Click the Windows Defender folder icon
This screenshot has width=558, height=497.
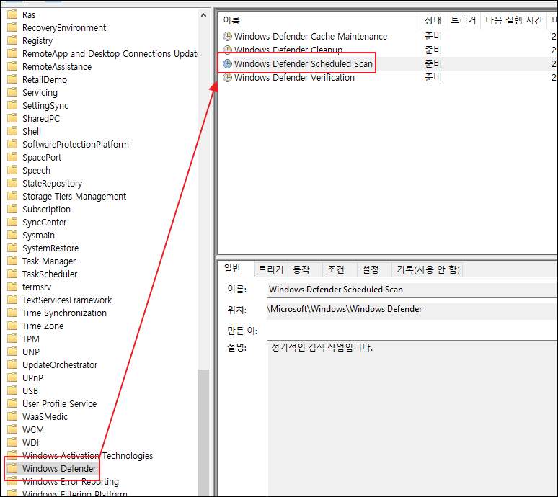(x=12, y=468)
